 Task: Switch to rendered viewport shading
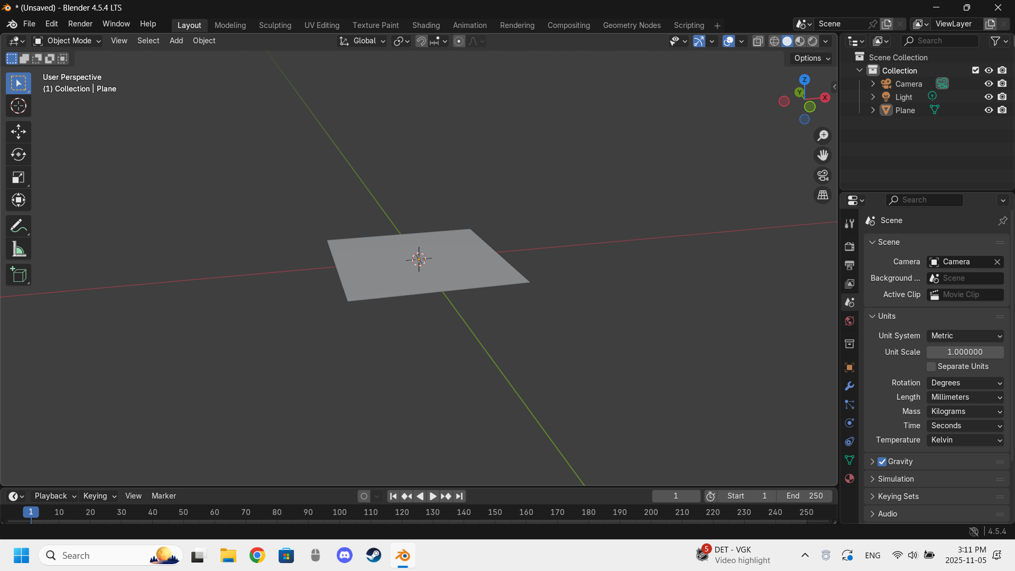point(813,41)
